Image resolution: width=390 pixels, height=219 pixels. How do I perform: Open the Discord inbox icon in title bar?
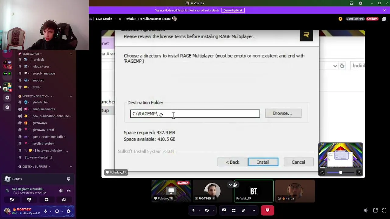pyautogui.click(x=352, y=3)
